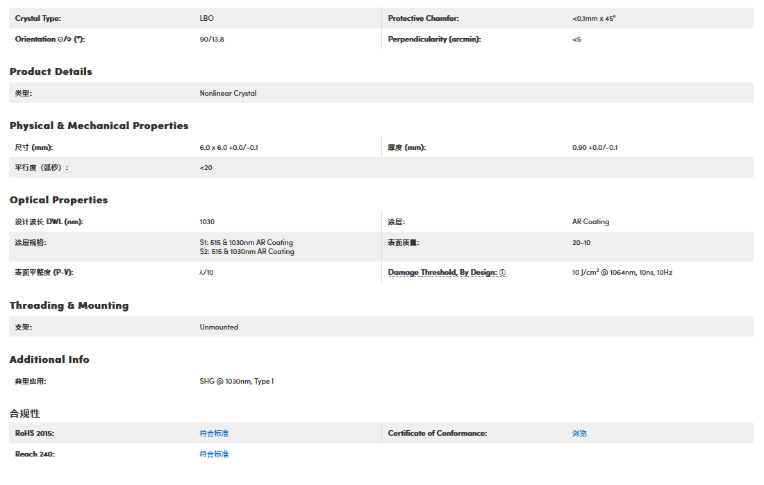Click the underlined Damage Threshold, By Design label

(442, 273)
